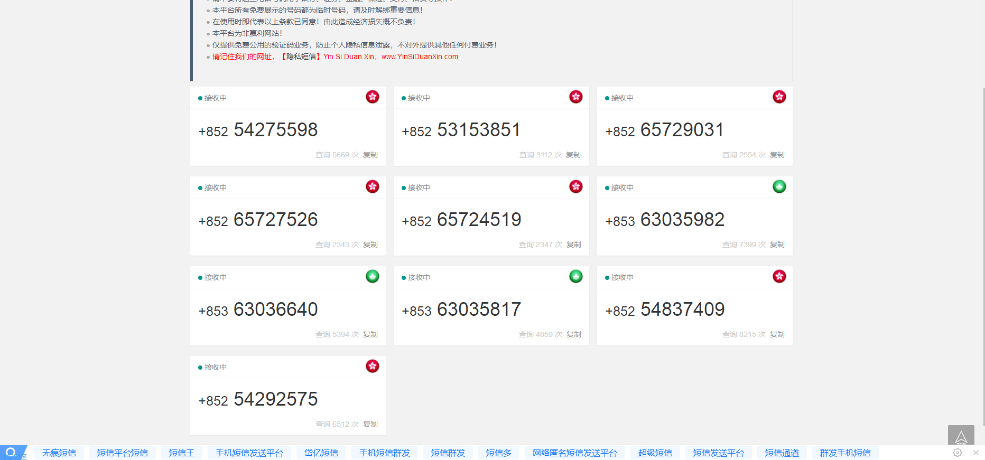Select the 网络匿名短信发送平台 suggestion
Viewport: 985px width, 460px height.
click(575, 453)
